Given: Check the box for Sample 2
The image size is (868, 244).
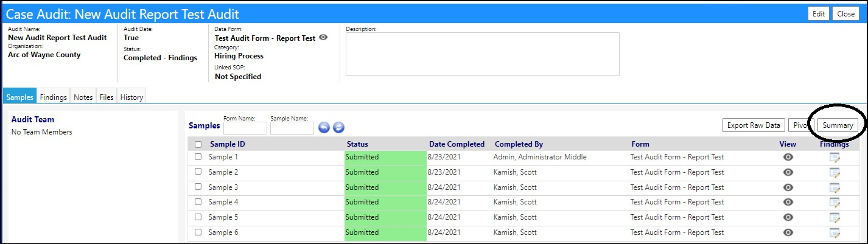Looking at the screenshot, I should pos(198,172).
